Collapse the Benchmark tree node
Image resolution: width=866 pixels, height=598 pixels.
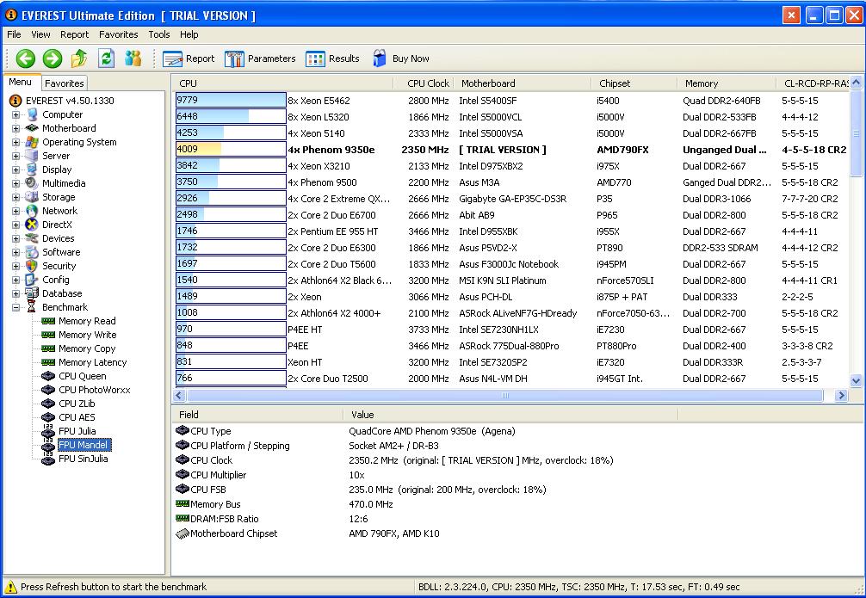click(x=15, y=307)
